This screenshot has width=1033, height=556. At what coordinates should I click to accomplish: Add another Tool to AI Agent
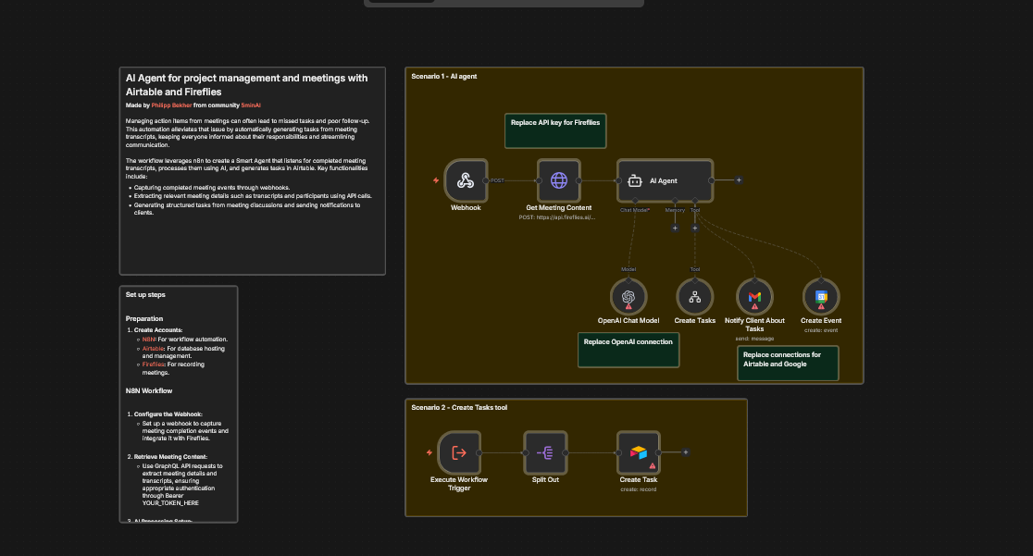pyautogui.click(x=695, y=228)
